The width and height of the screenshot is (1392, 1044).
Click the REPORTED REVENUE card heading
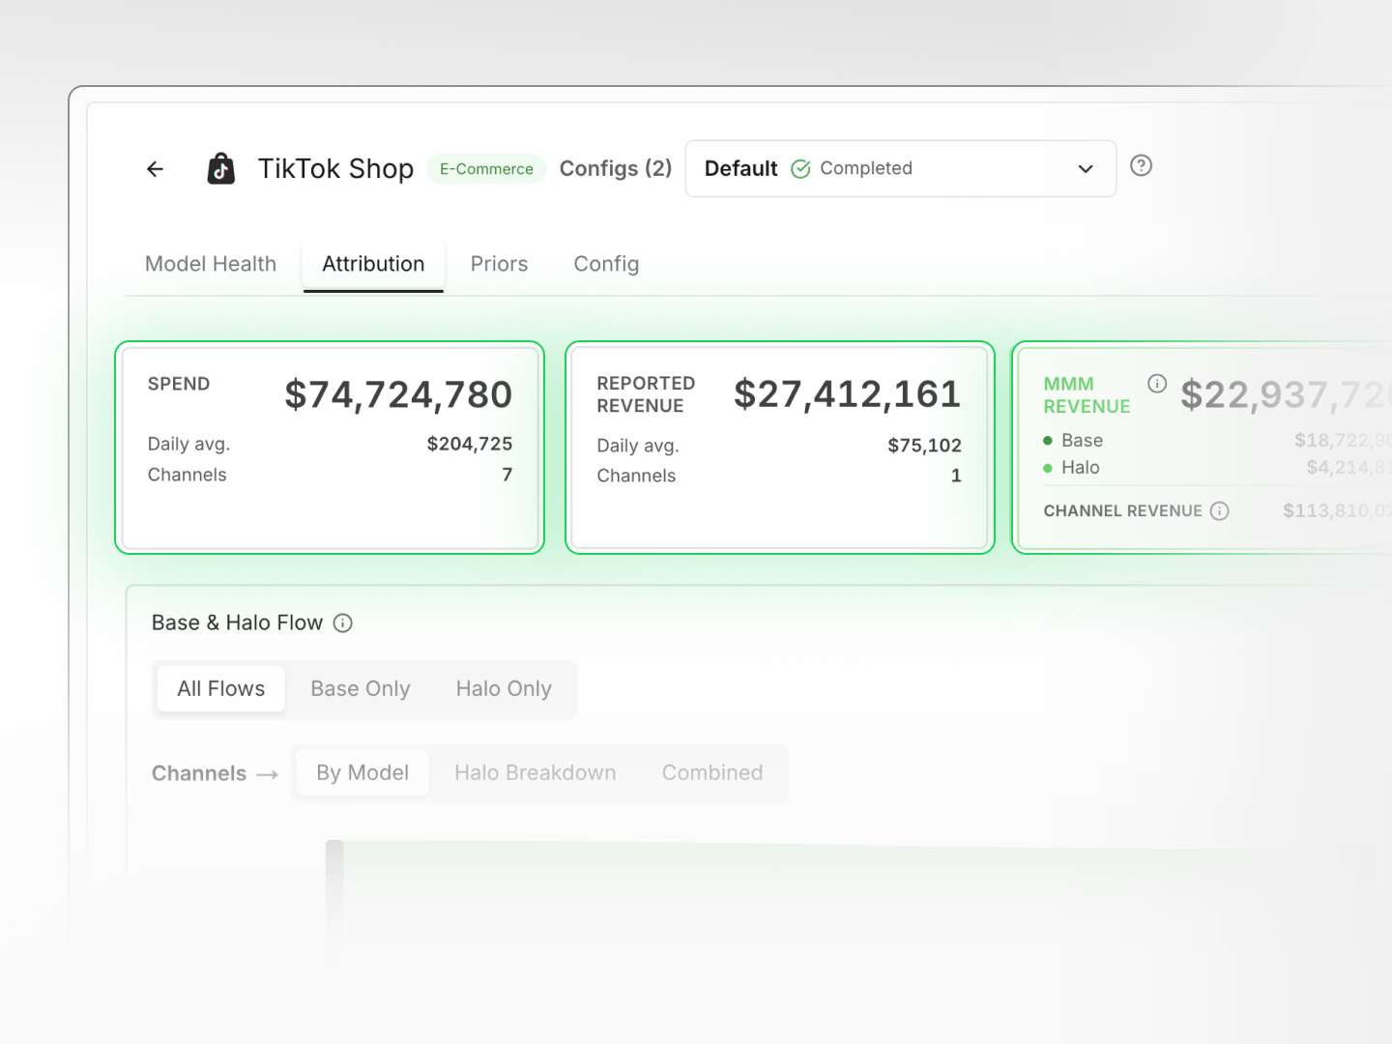646,394
